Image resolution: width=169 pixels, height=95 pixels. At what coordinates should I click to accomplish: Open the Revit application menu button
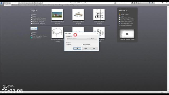pos(2,3)
